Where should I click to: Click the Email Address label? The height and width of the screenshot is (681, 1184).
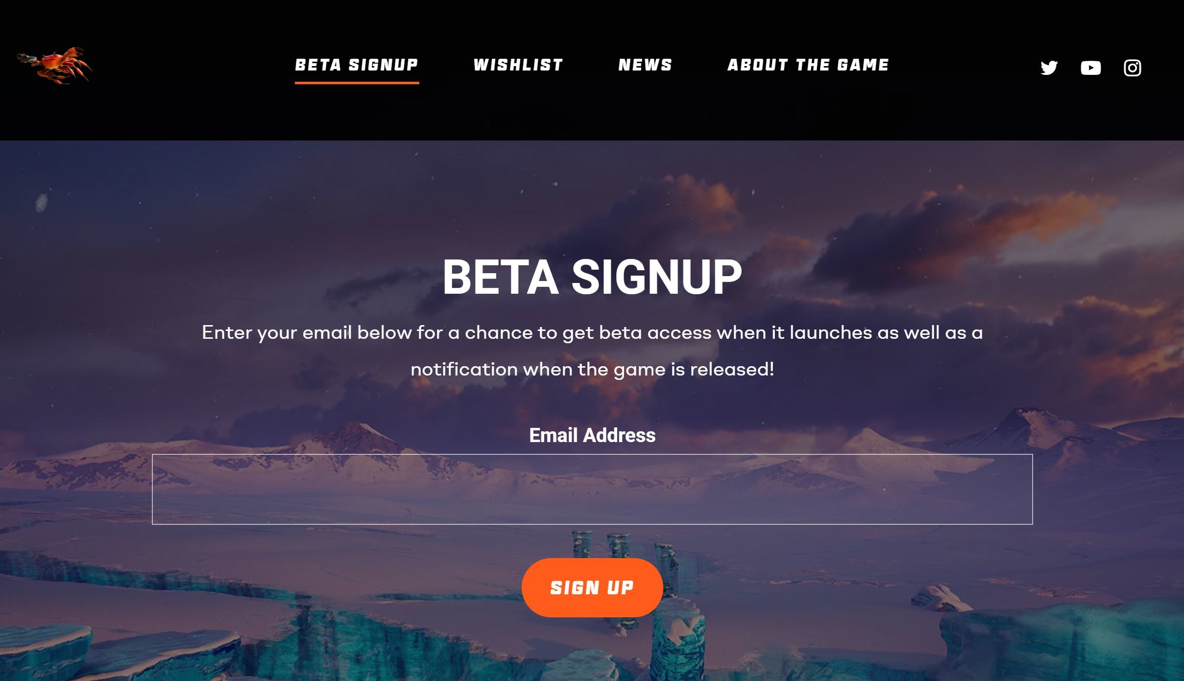[x=592, y=435]
